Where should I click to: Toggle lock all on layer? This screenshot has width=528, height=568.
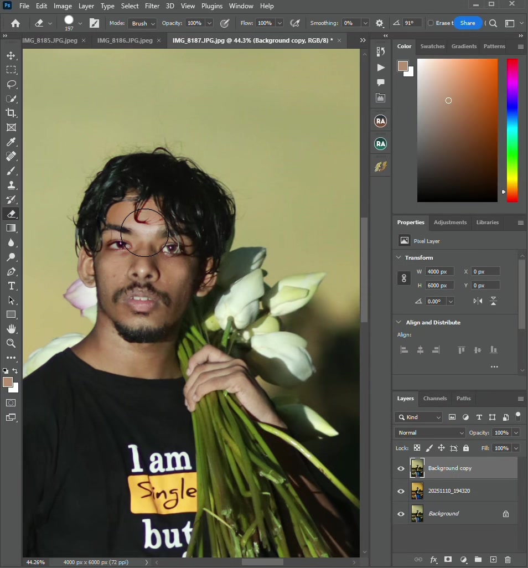click(466, 448)
